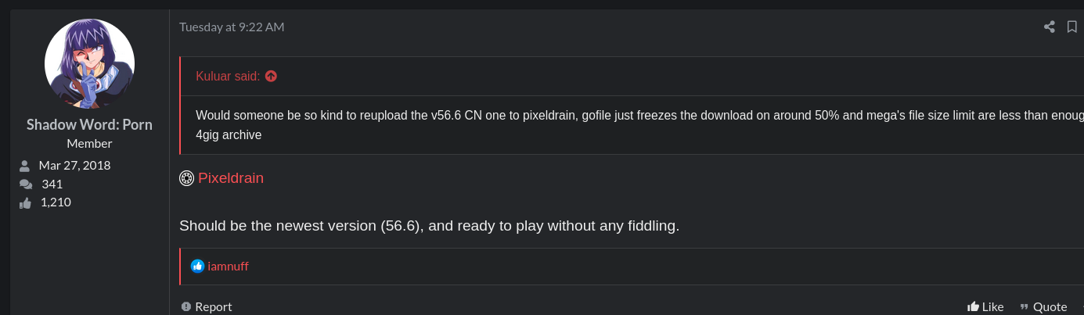
Task: Like this post
Action: click(x=985, y=306)
